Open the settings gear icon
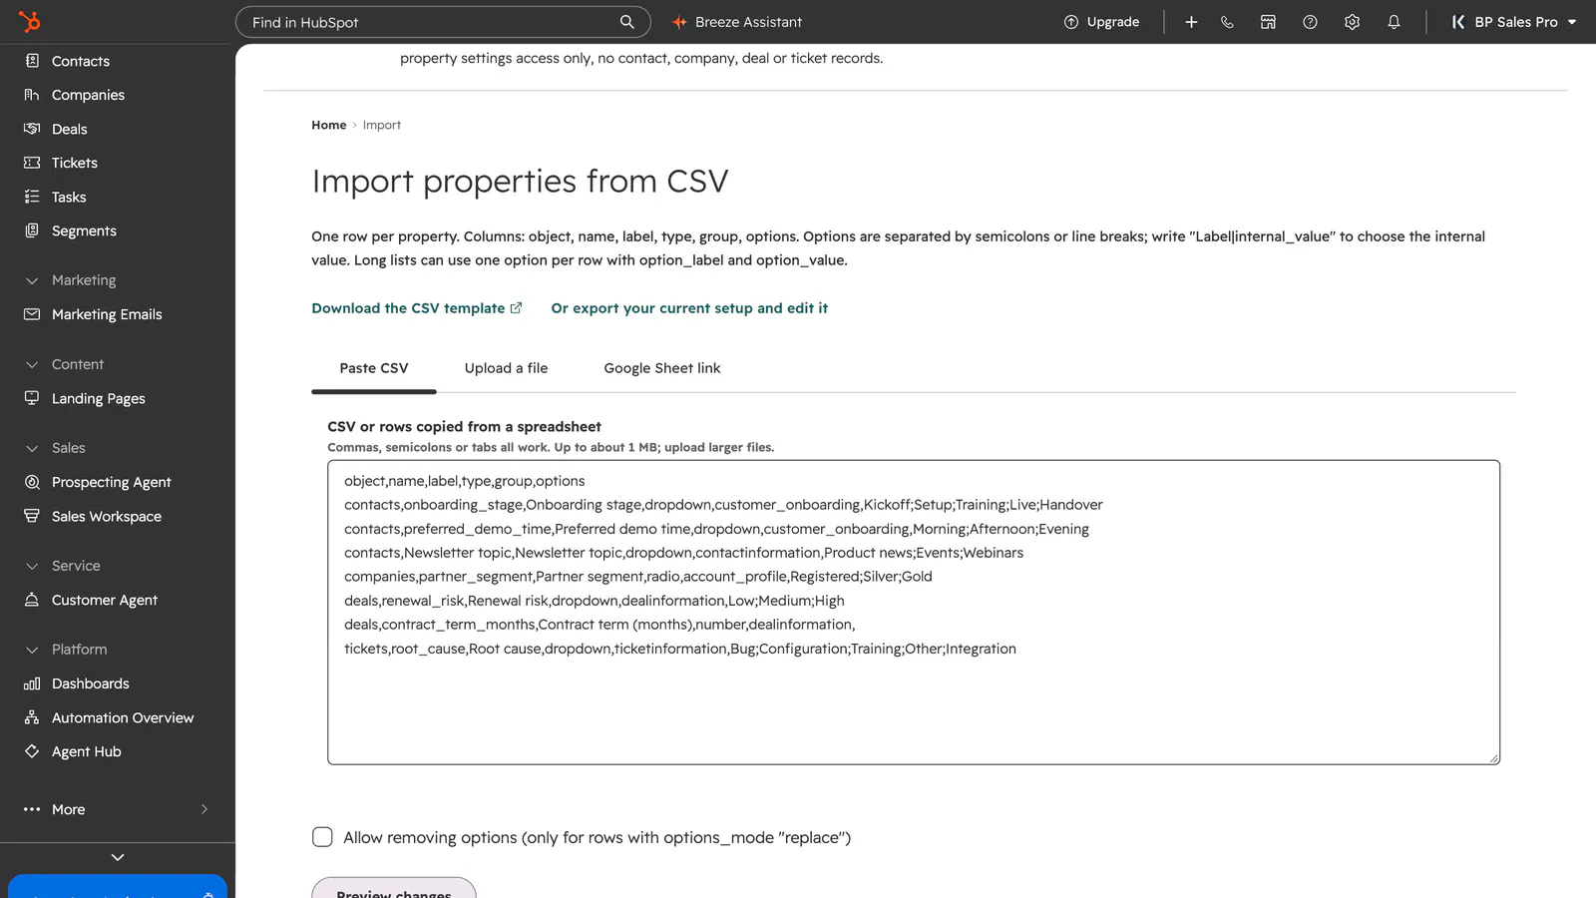 pos(1352,22)
